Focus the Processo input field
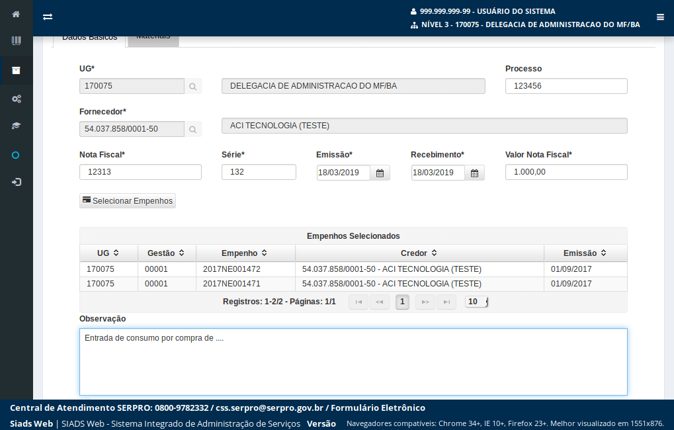This screenshot has height=430, width=674. [x=566, y=86]
